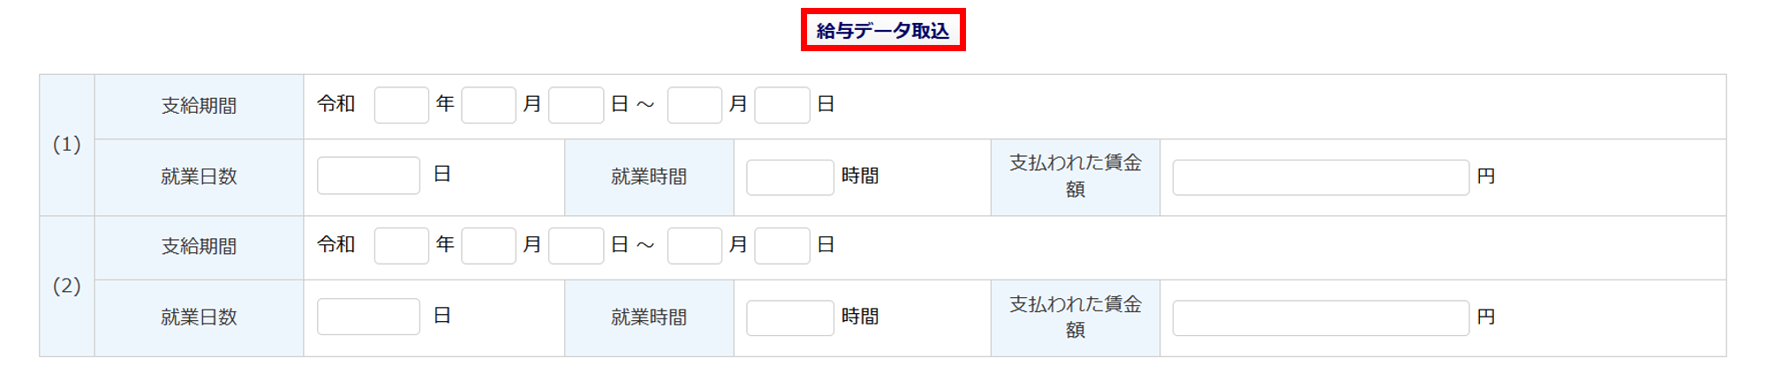Click the start day field in row (2)
This screenshot has width=1766, height=381.
click(576, 246)
